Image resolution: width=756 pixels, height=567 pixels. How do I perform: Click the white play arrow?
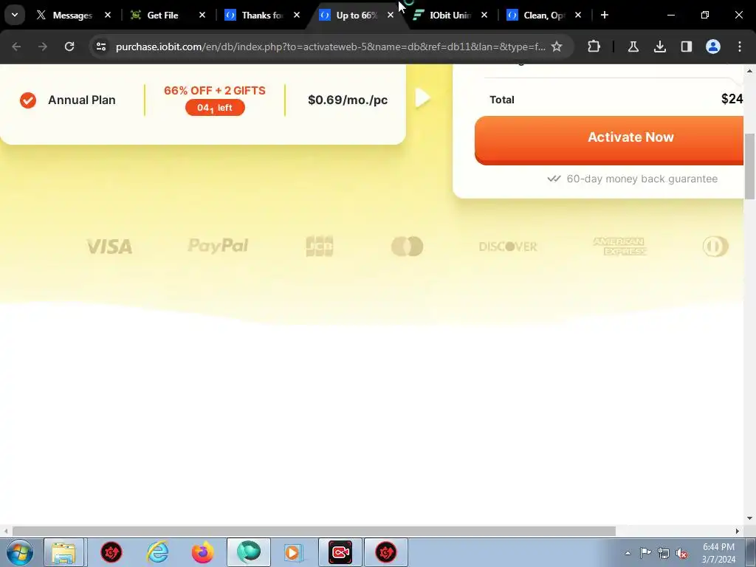[x=422, y=98]
